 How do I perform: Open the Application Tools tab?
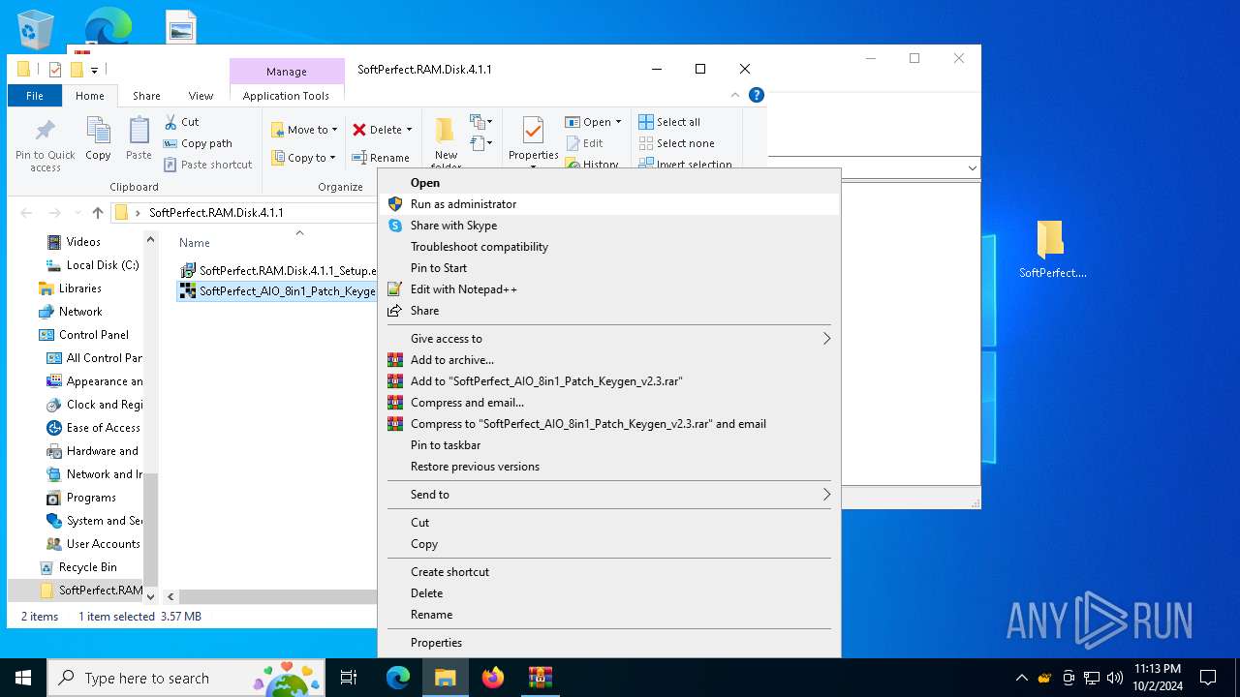(x=286, y=96)
